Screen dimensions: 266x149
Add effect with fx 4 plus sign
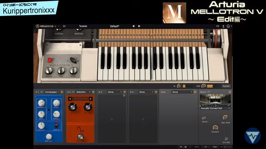point(143,119)
